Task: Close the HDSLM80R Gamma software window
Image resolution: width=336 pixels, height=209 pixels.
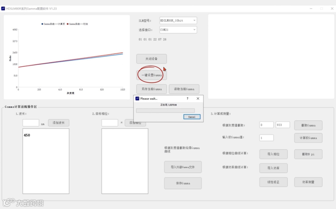Action: click(x=332, y=9)
